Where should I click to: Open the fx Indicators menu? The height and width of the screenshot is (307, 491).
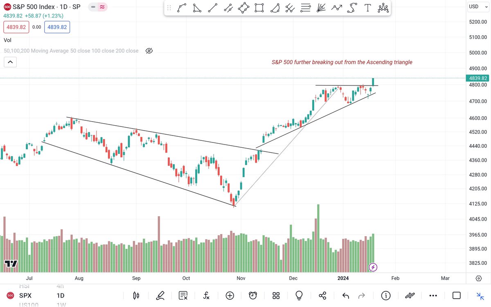(206, 296)
